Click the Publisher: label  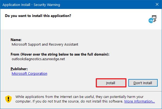(x=19, y=69)
